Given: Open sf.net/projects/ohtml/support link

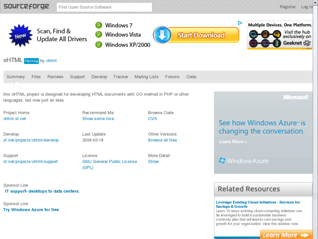Looking at the screenshot, I should [31, 161].
